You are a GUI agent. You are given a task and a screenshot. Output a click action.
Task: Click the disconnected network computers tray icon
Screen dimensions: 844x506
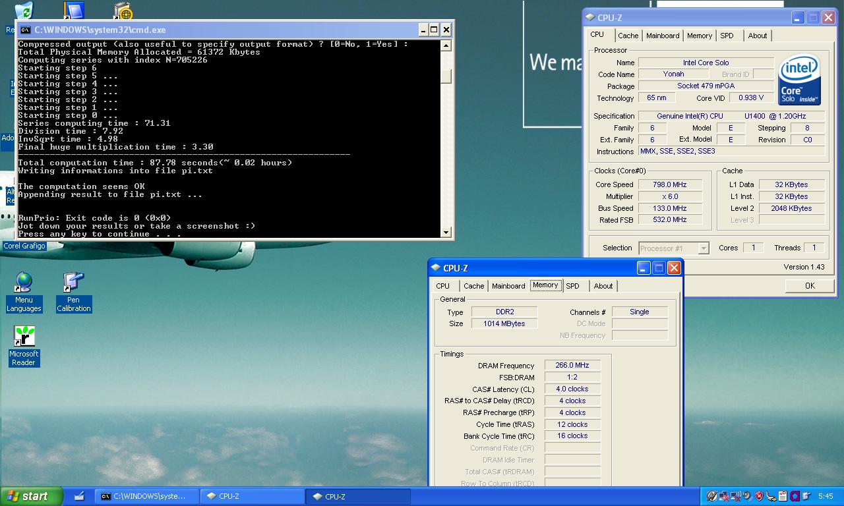tap(723, 496)
